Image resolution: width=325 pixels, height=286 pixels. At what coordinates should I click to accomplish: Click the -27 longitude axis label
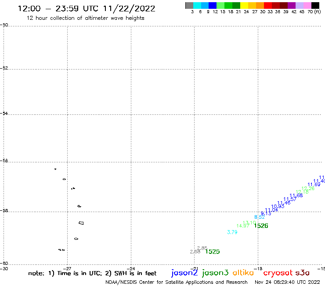click(67, 268)
